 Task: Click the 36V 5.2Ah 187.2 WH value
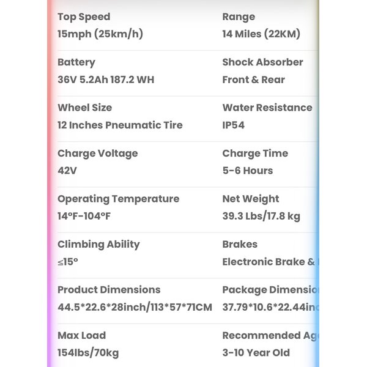tap(115, 80)
